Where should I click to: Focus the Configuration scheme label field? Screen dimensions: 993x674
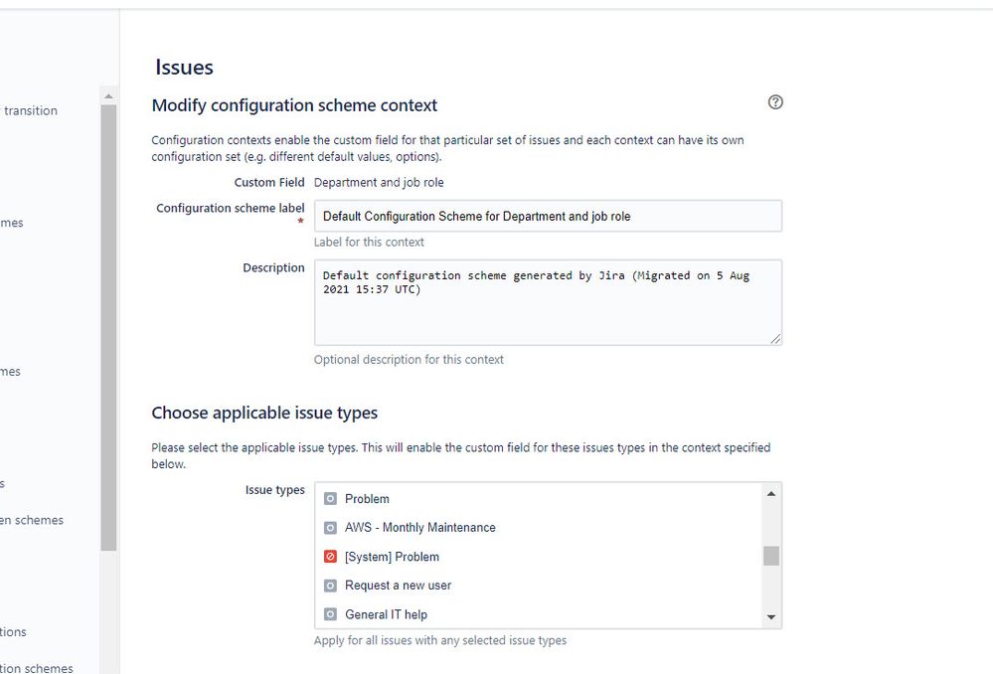[548, 216]
